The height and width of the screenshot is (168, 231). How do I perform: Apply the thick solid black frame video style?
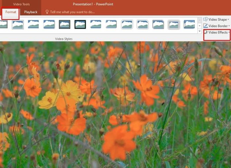(x=80, y=24)
